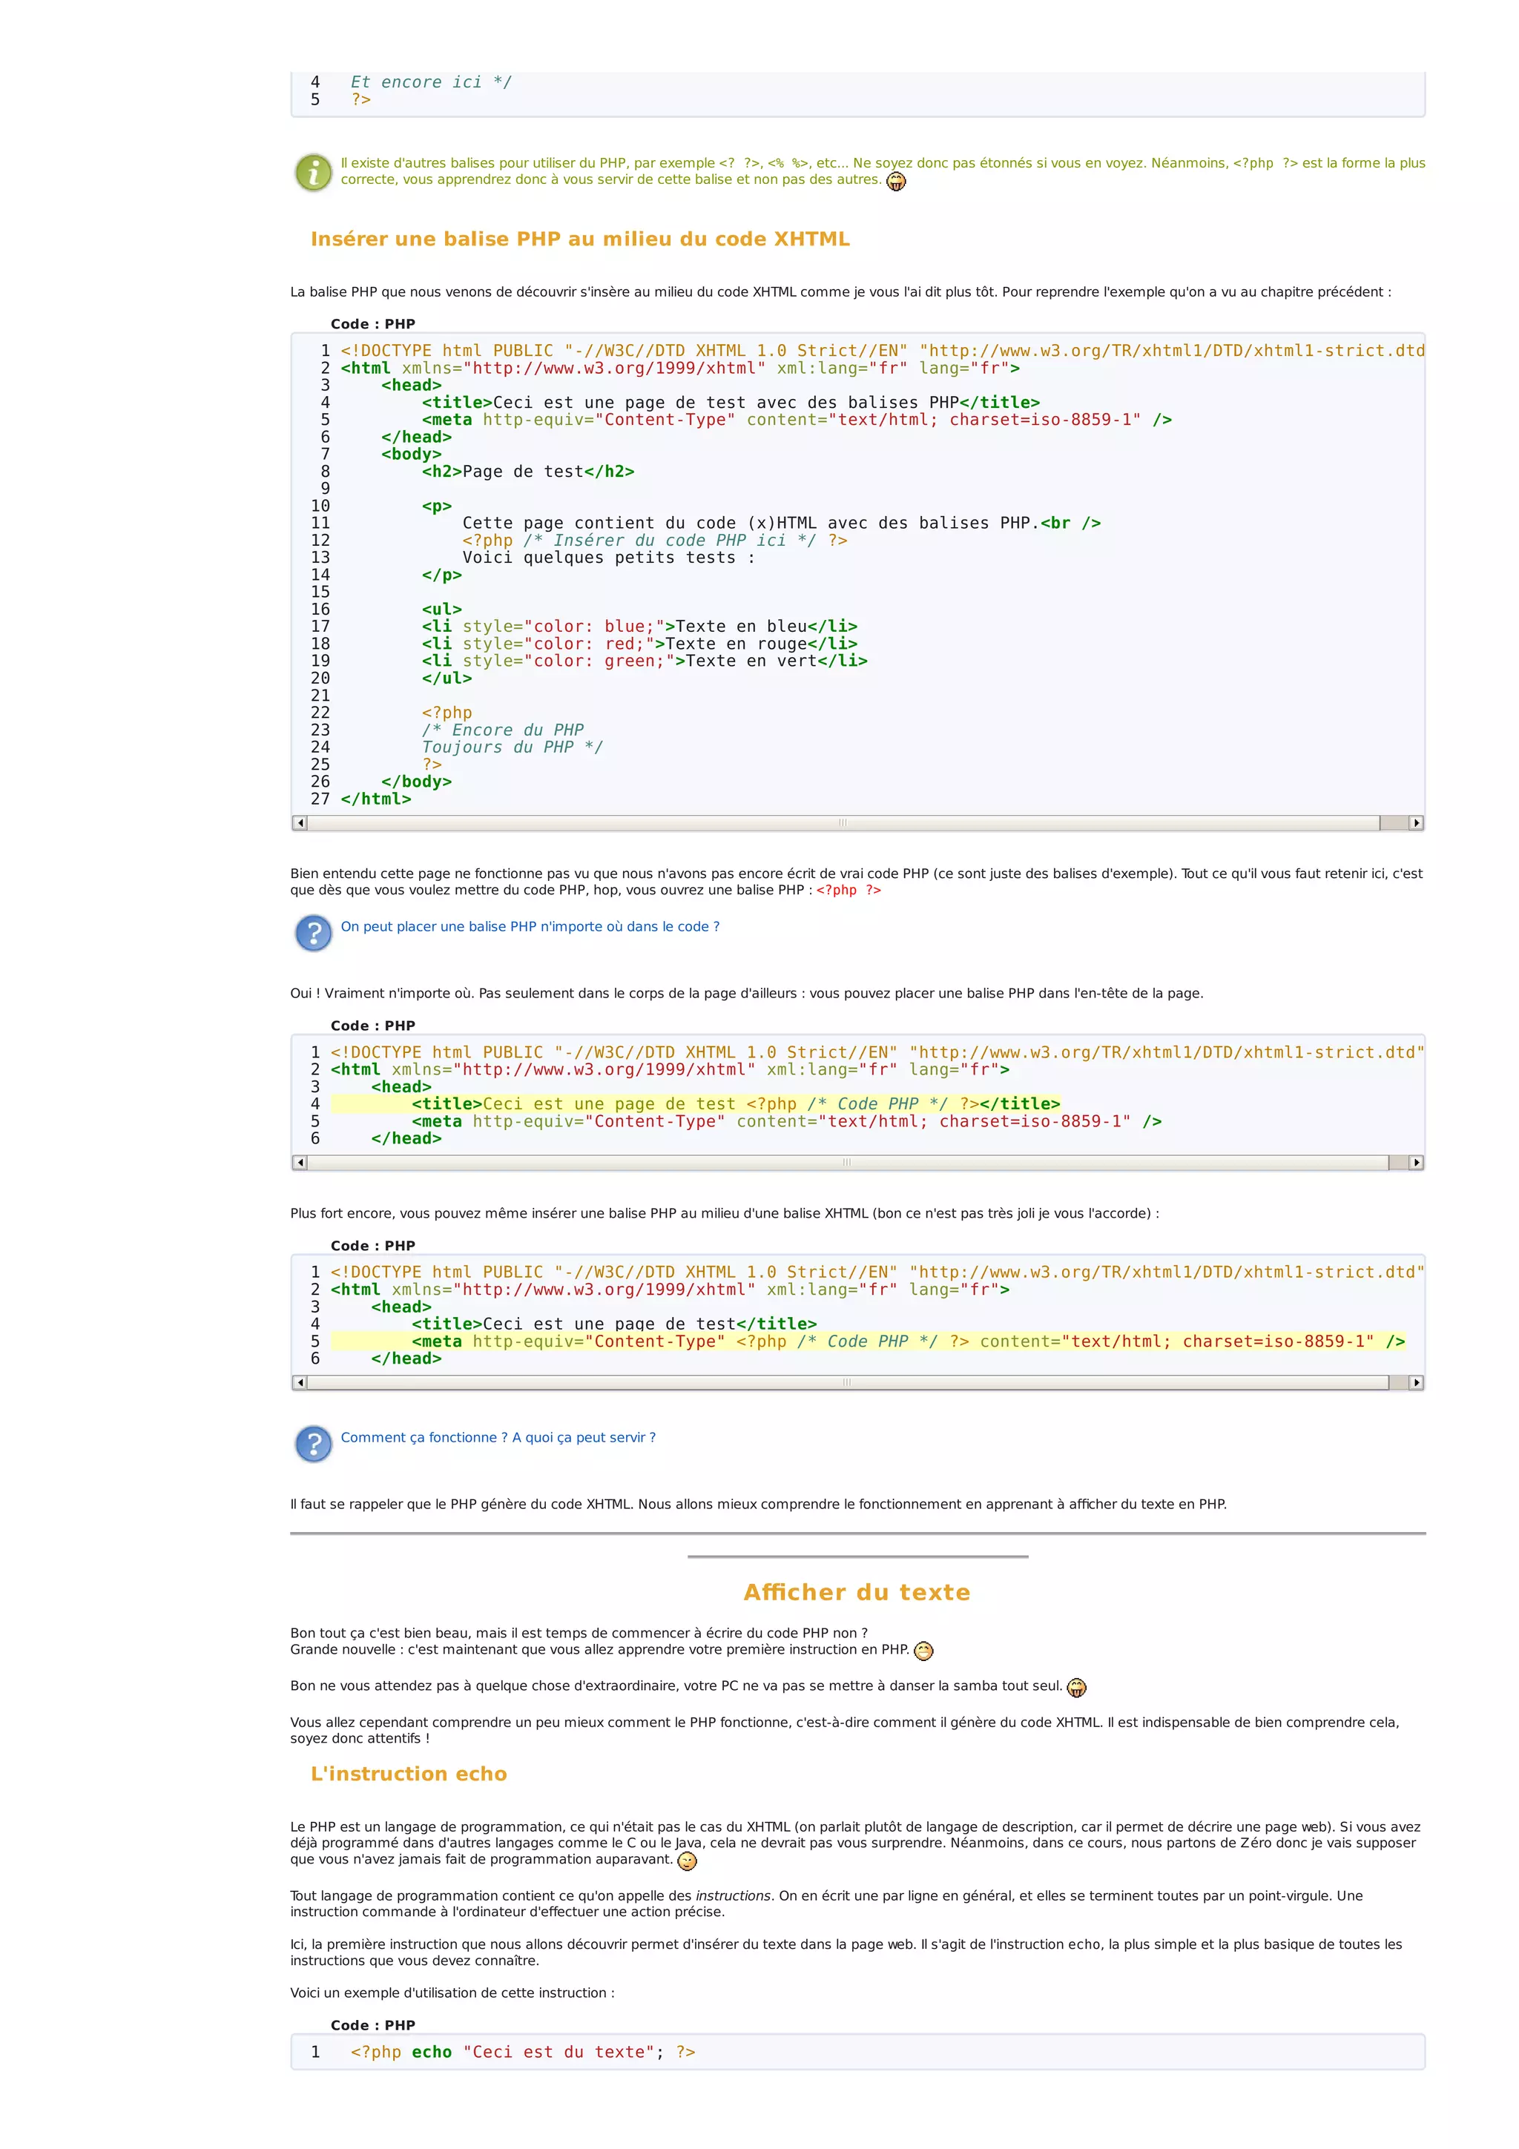The image size is (1519, 2149).
Task: Click smiley after 'première instruction en PHP.'
Action: tap(923, 1651)
